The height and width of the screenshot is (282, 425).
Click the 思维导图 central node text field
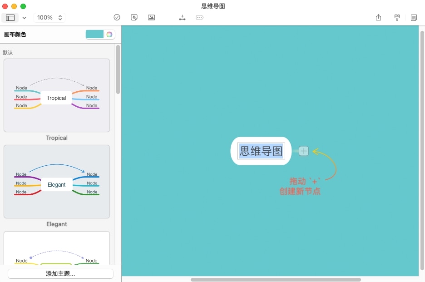(x=261, y=151)
